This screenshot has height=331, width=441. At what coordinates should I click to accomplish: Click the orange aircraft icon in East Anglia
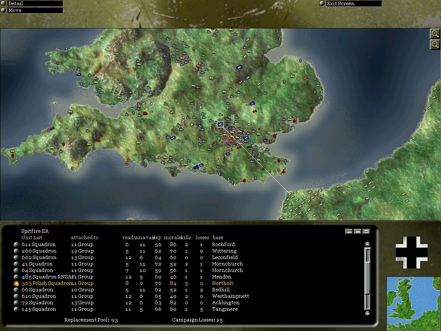[305, 78]
